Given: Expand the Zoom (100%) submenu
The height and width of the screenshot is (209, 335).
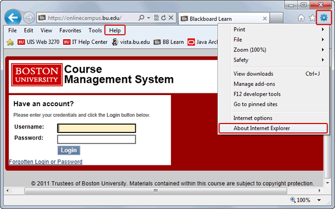Looking at the screenshot, I should pyautogui.click(x=273, y=50).
